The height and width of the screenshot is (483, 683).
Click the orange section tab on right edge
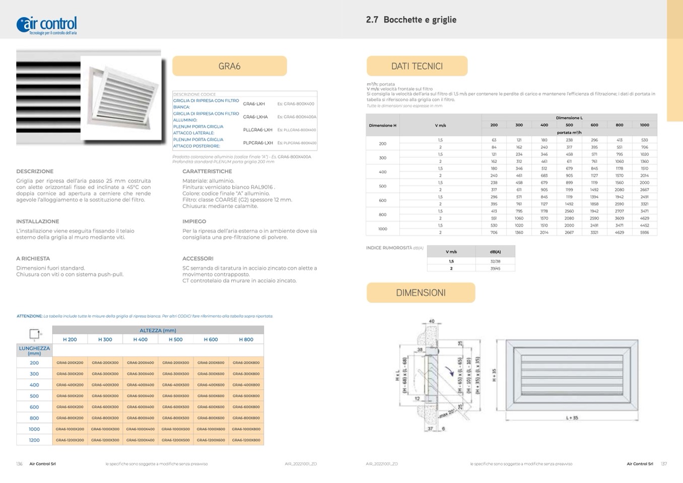[x=674, y=60]
